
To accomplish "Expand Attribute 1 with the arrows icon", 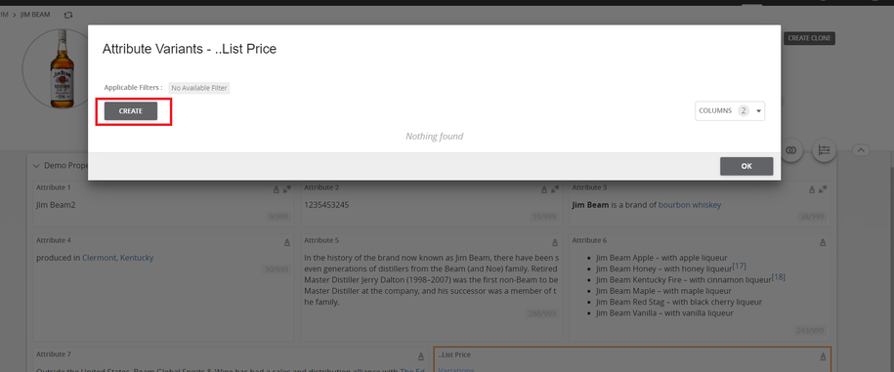I will (286, 189).
